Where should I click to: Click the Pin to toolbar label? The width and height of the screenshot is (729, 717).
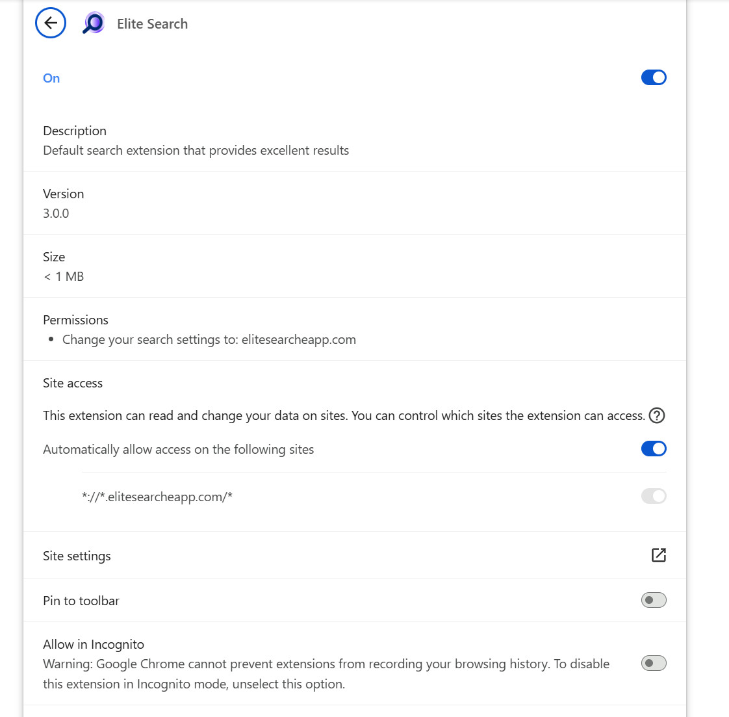point(81,601)
